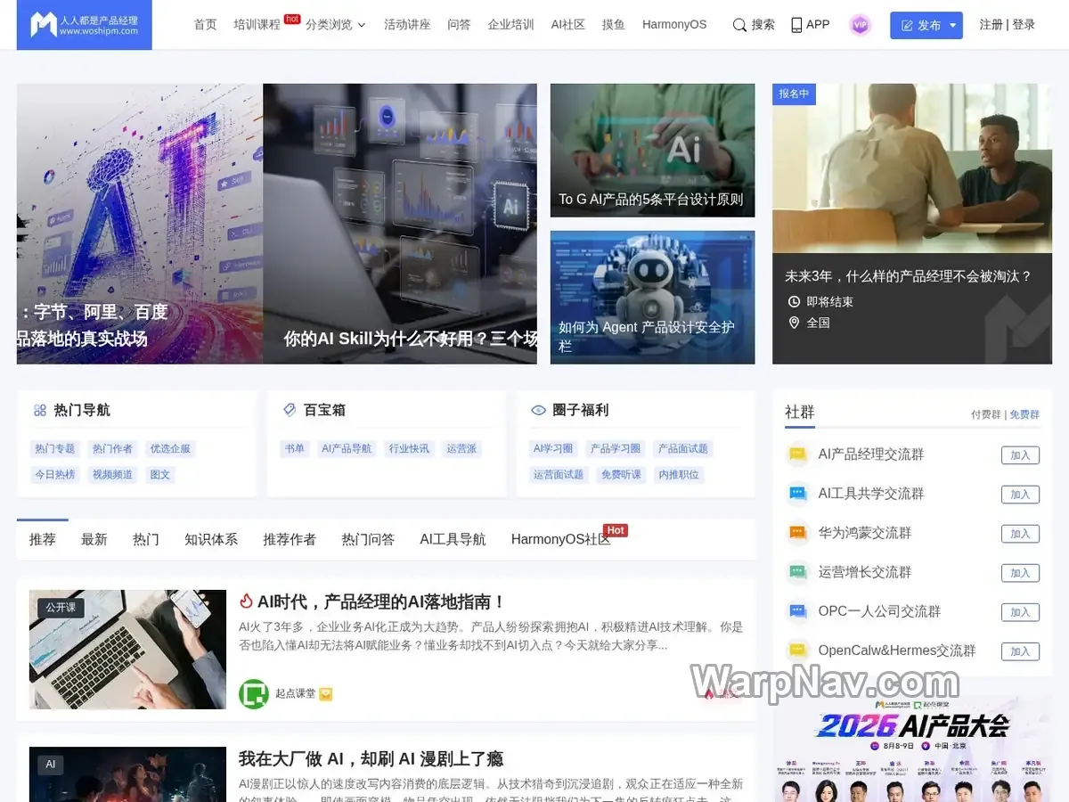
Task: Click the OPC一人公司交流群 chat icon
Action: click(797, 611)
